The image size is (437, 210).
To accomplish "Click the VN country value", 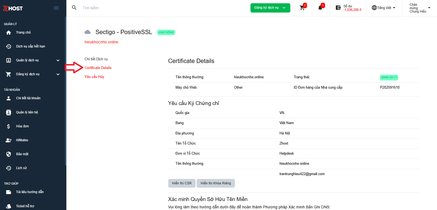I will 282,113.
